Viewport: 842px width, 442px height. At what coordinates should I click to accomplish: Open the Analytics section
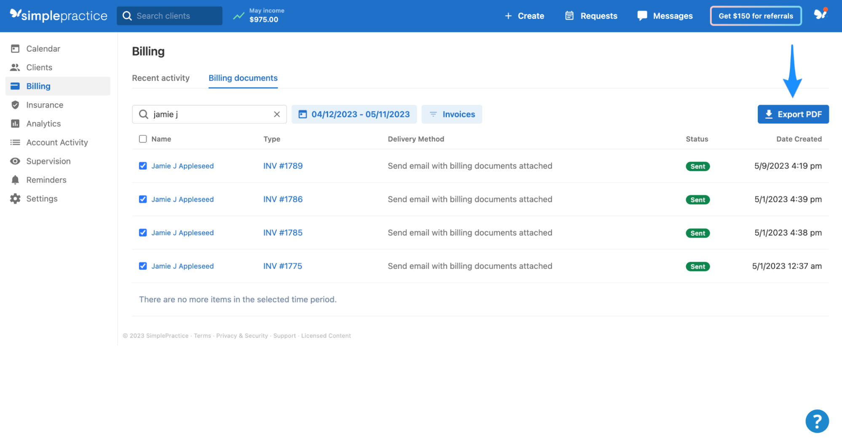point(43,124)
